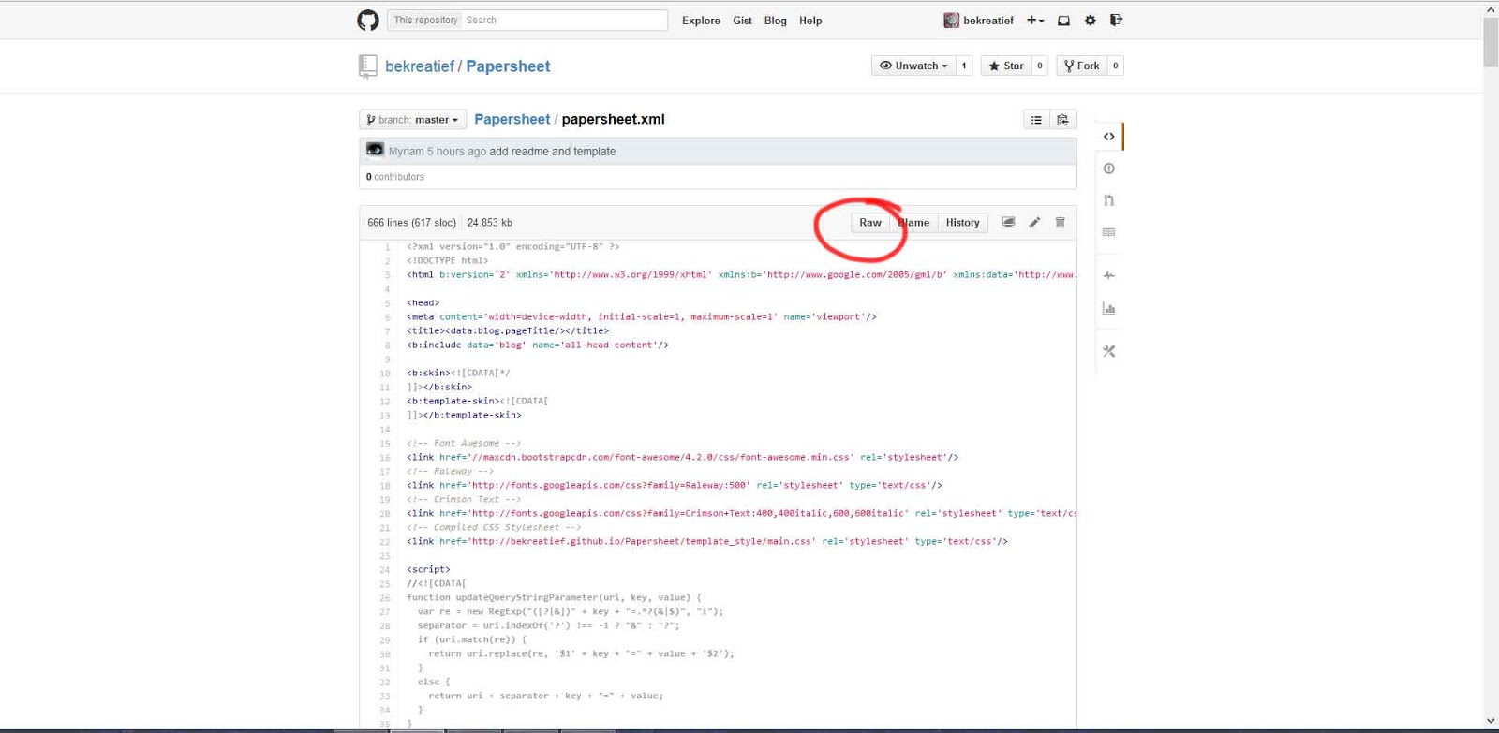Open the notifications inbox icon
This screenshot has height=733, width=1499.
click(1063, 20)
